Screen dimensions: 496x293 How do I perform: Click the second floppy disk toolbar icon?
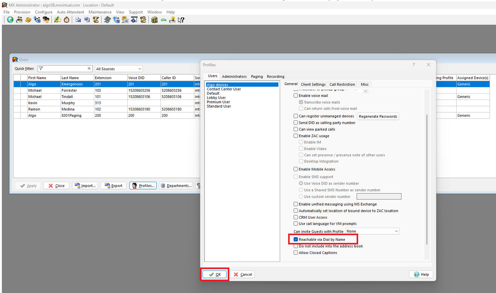pyautogui.click(x=87, y=20)
